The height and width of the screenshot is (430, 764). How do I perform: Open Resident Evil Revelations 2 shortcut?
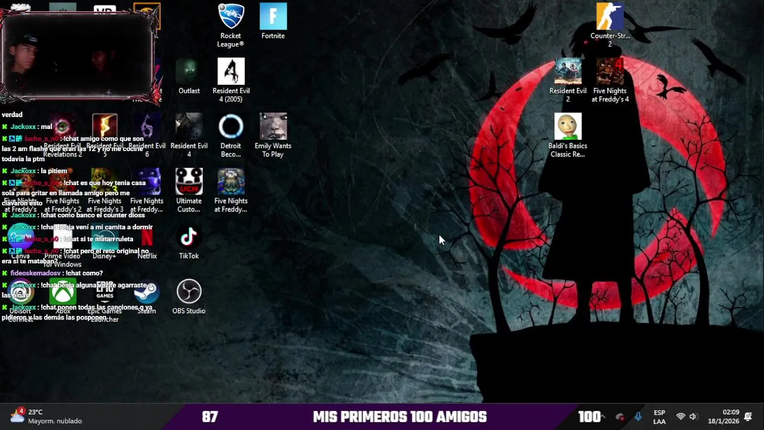[63, 136]
